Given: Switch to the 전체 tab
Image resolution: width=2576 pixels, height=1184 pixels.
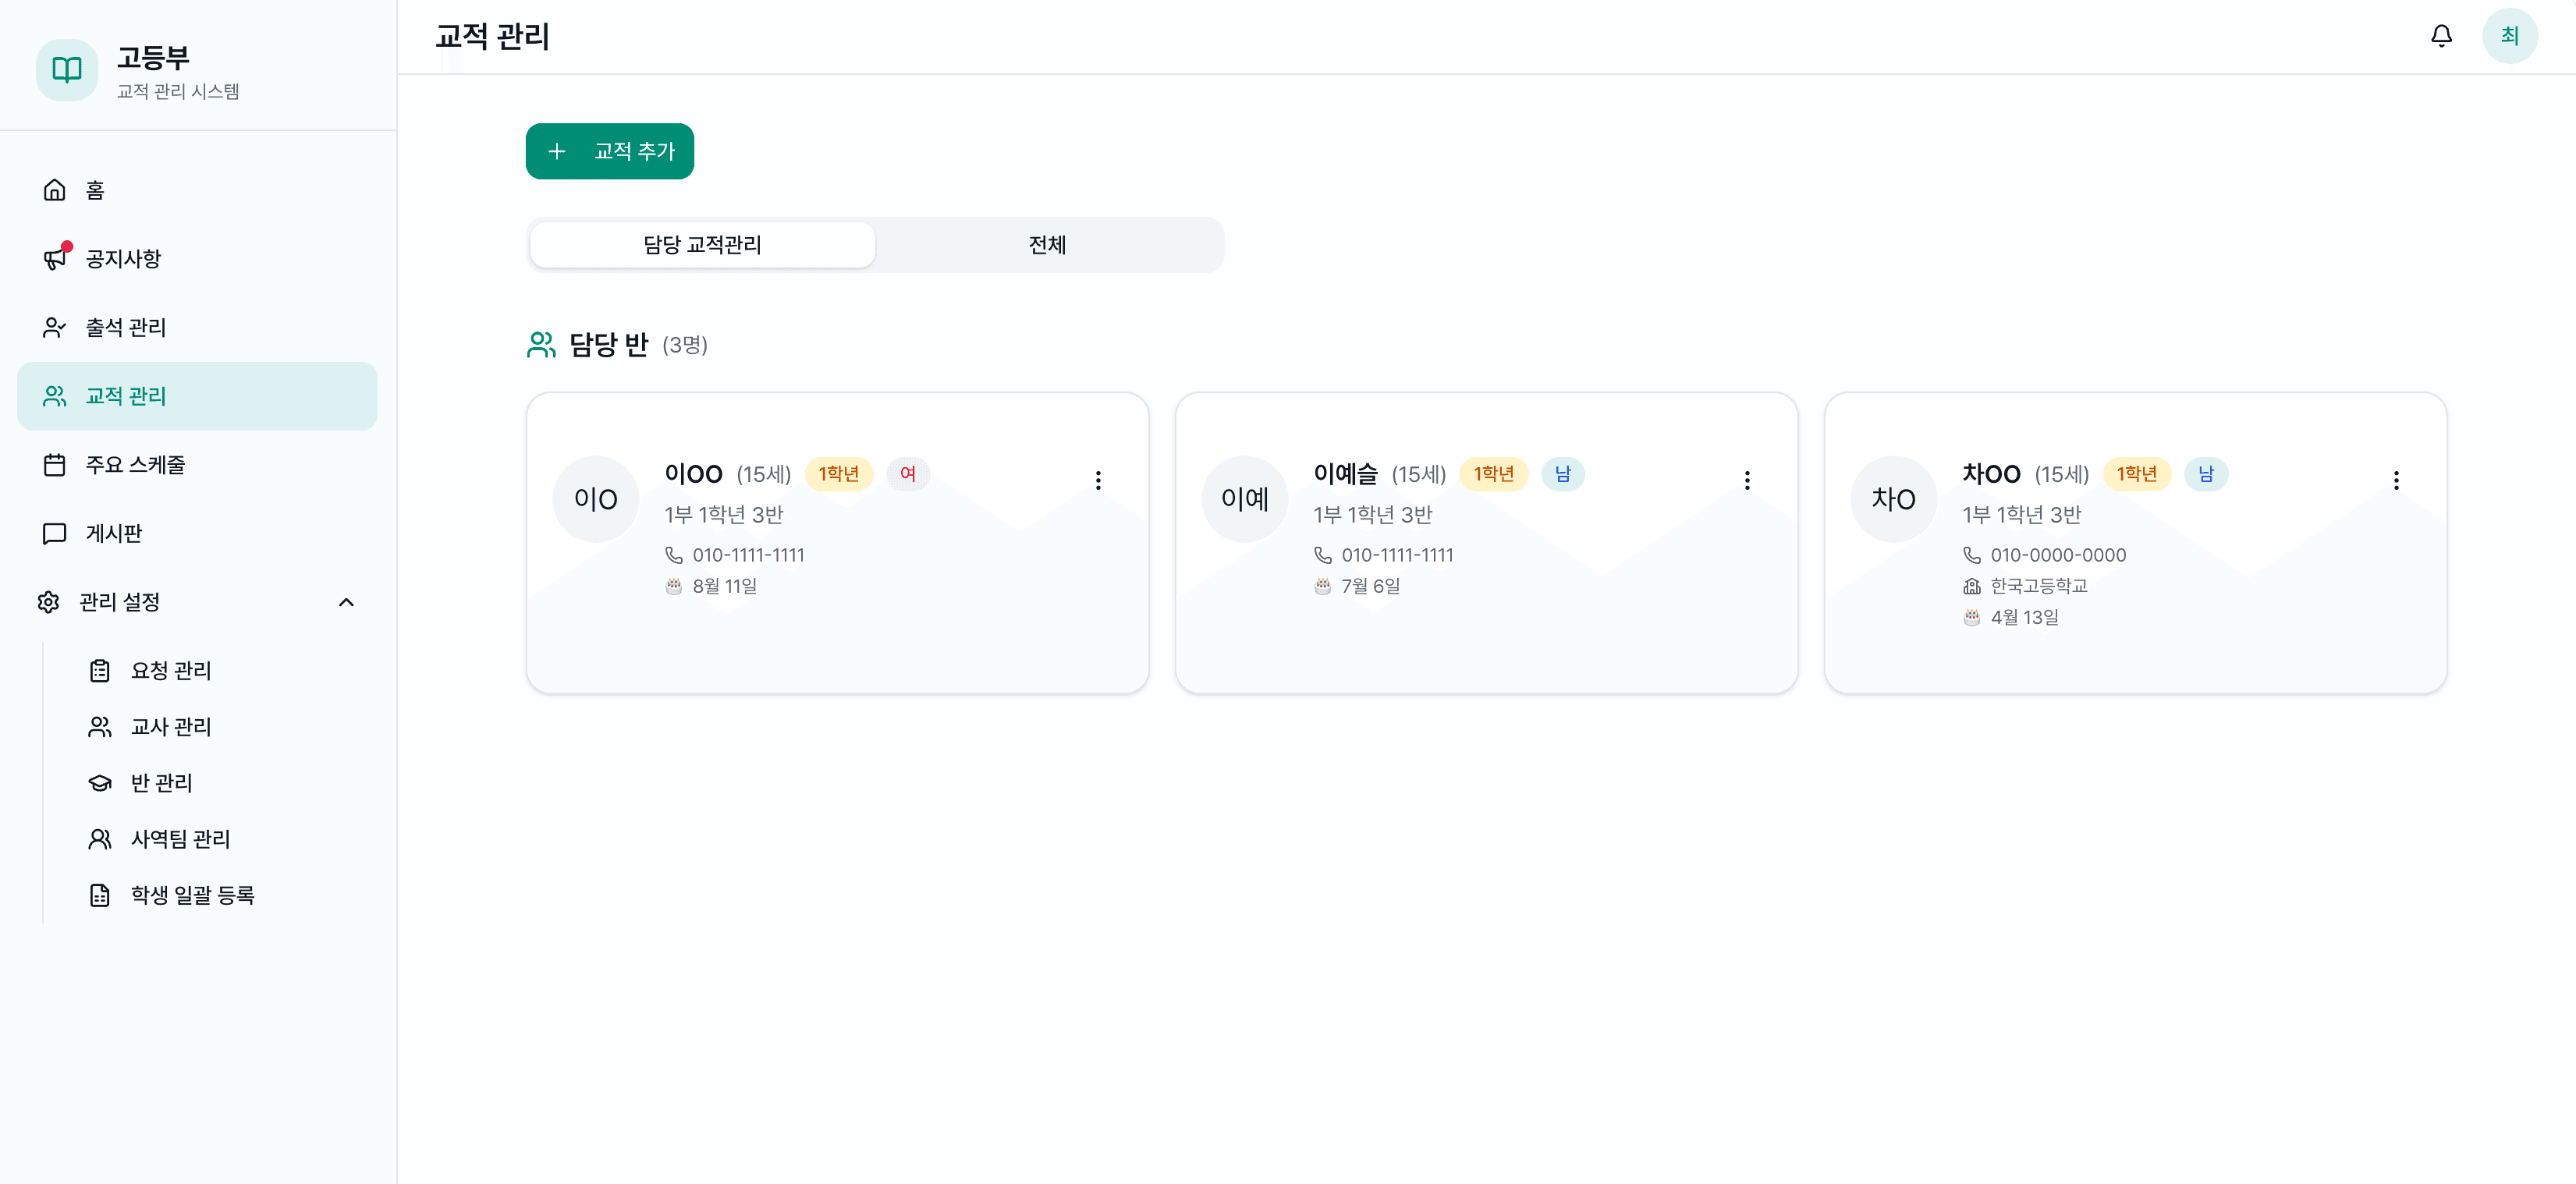Looking at the screenshot, I should [x=1047, y=245].
